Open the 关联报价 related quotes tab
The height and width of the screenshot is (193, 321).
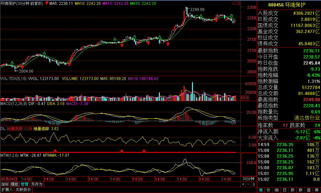23,190
